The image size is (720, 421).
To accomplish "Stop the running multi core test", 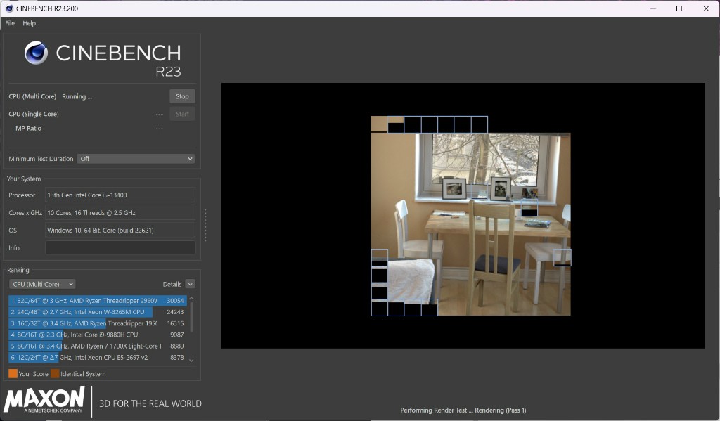I will click(182, 96).
